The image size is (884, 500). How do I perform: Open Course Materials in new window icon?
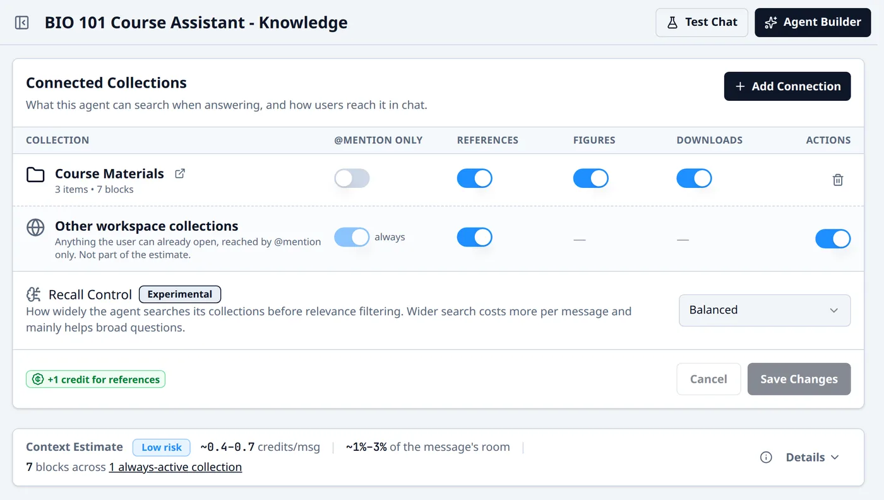(180, 173)
